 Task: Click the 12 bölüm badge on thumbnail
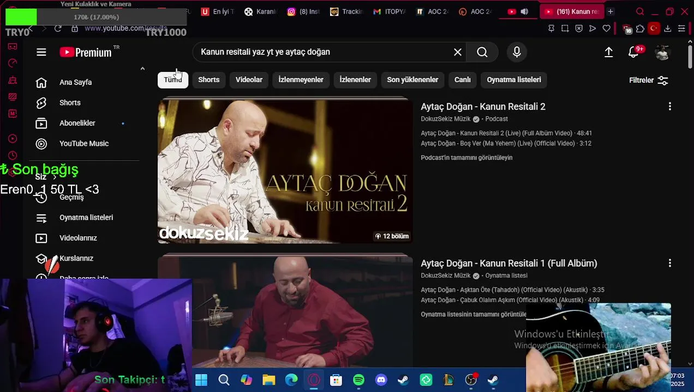pos(392,236)
